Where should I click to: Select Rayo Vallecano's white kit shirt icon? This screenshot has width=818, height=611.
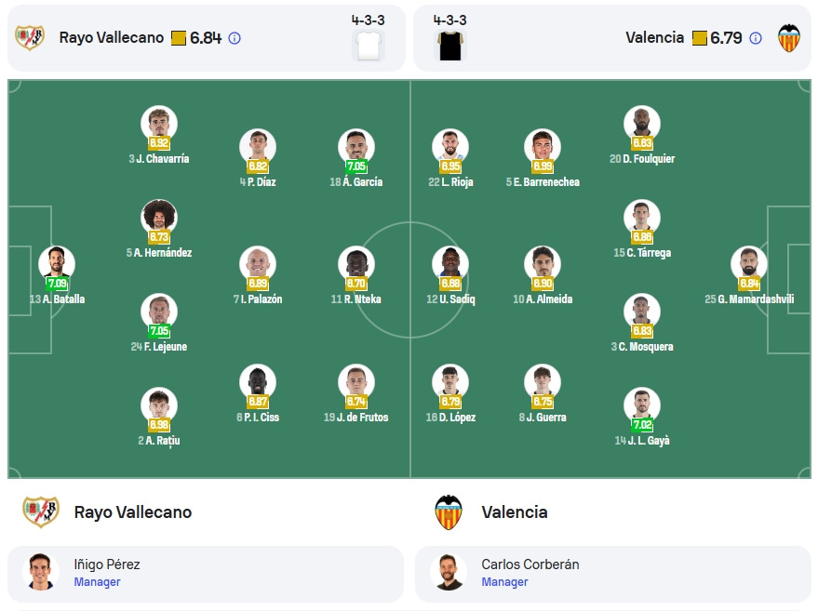369,46
